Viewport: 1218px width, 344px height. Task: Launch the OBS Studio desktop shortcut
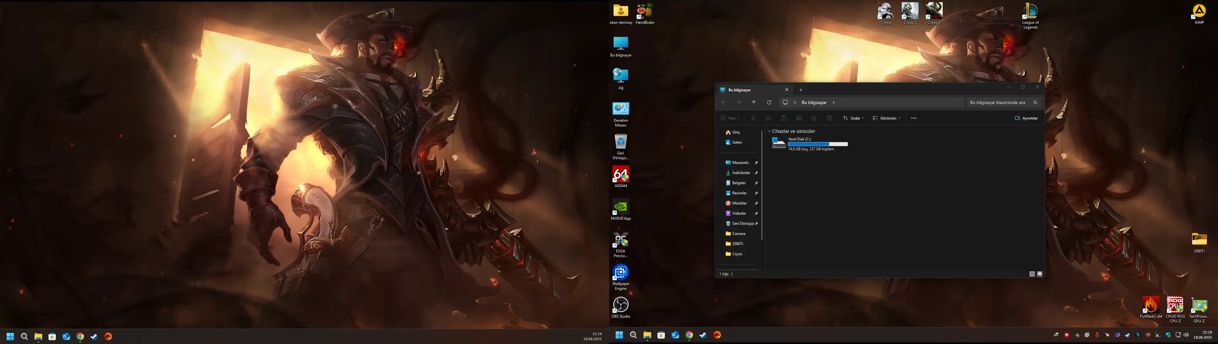[621, 308]
